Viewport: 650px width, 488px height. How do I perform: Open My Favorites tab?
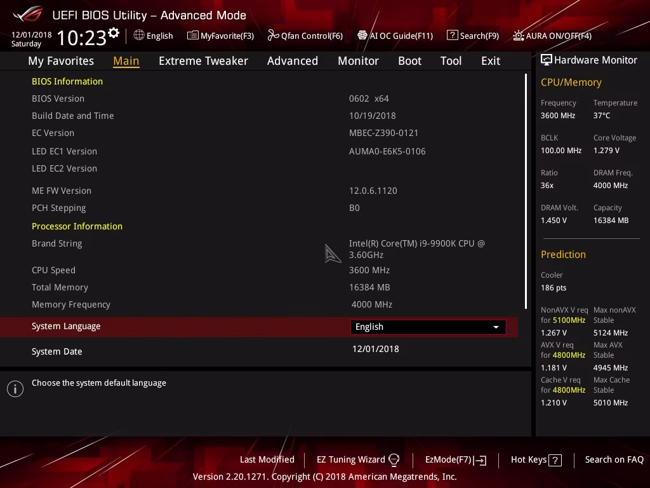tap(61, 61)
